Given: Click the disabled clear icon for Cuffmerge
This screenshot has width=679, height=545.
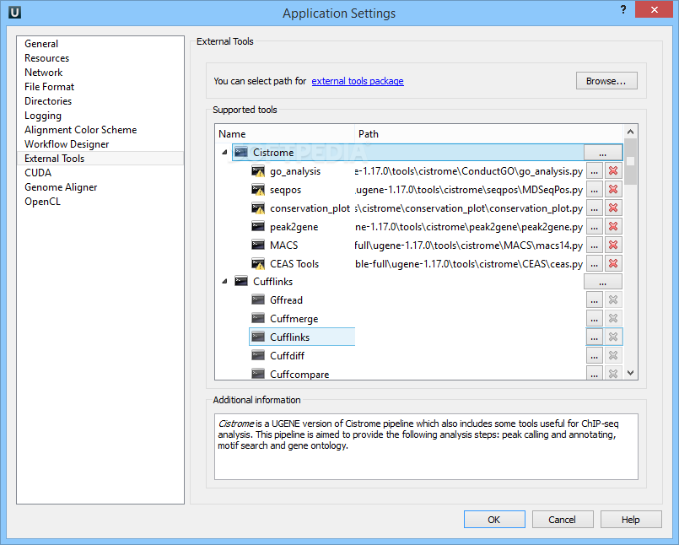Looking at the screenshot, I should pyautogui.click(x=613, y=318).
